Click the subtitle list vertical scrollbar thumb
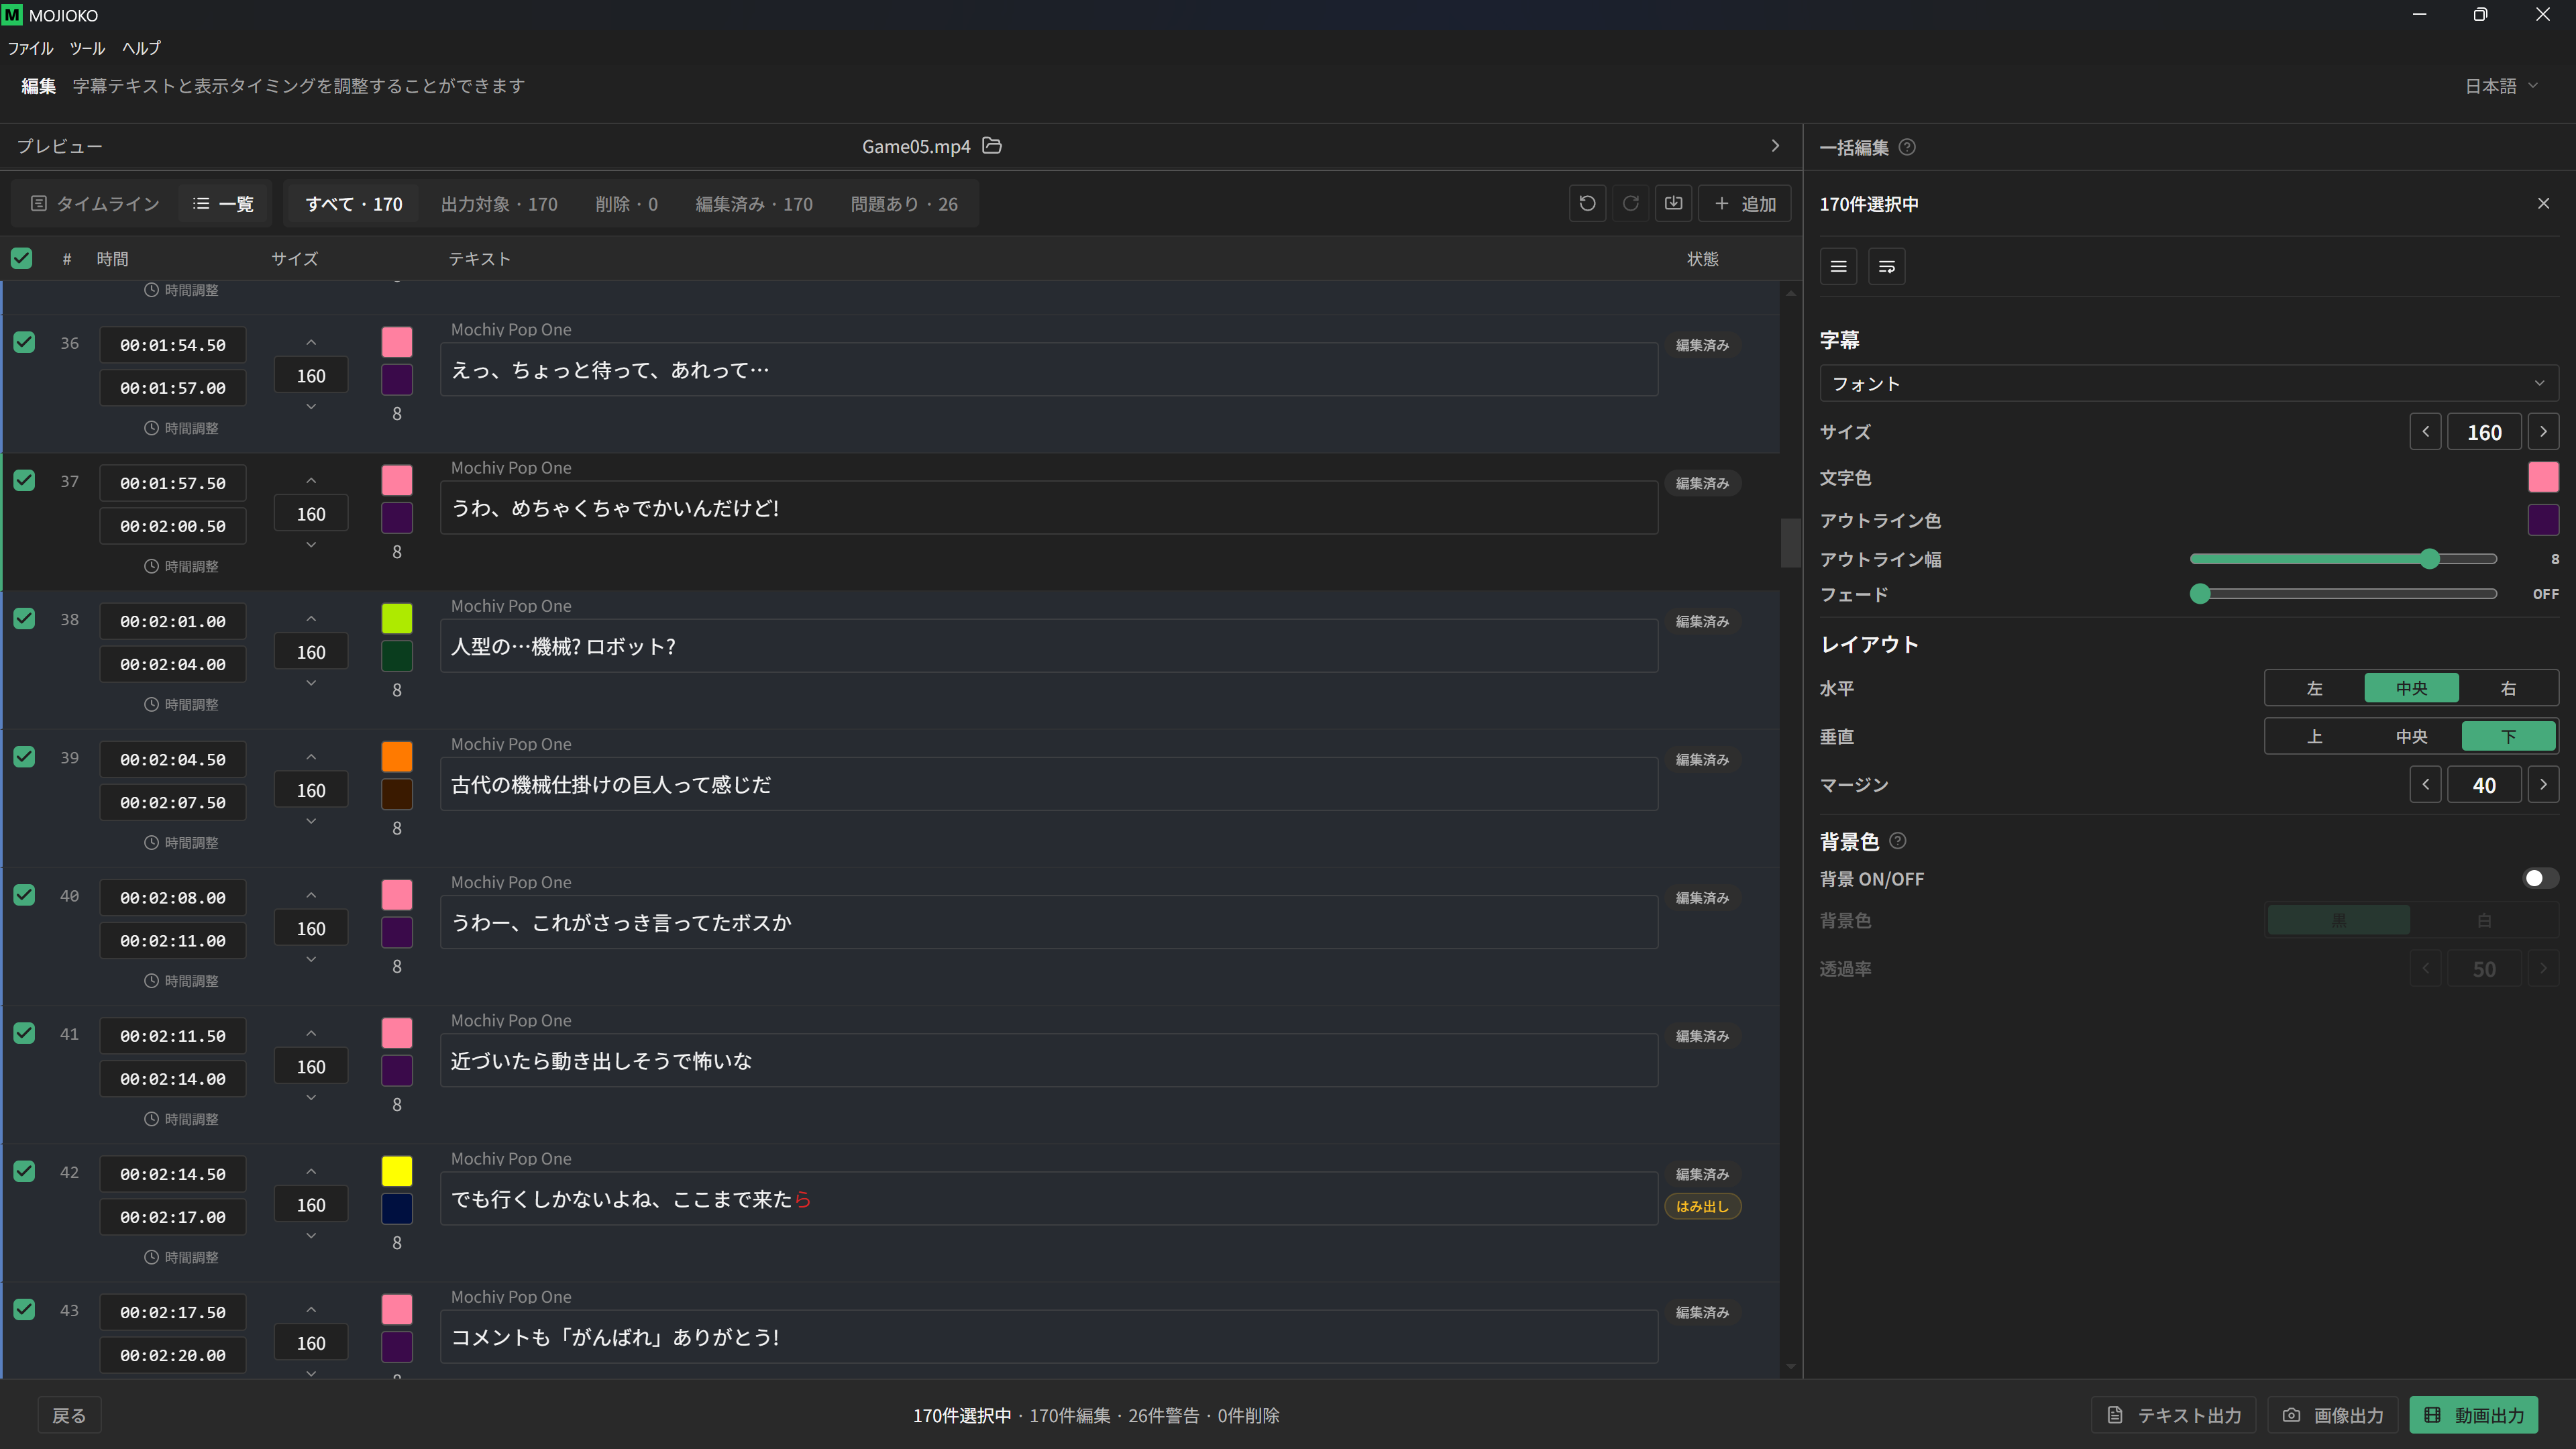 tap(1790, 543)
